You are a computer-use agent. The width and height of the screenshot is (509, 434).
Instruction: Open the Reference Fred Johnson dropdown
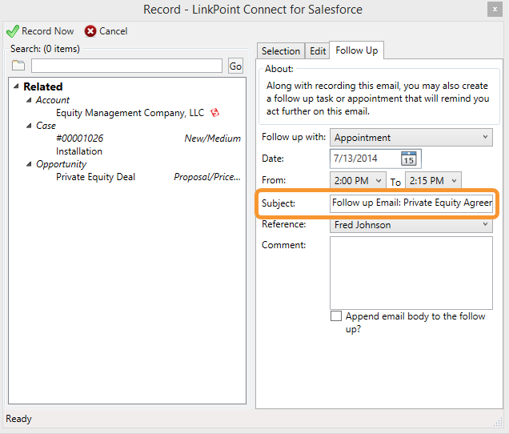tap(411, 225)
